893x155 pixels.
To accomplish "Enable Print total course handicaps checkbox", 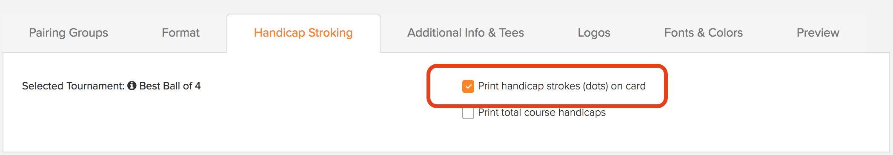I will 468,113.
